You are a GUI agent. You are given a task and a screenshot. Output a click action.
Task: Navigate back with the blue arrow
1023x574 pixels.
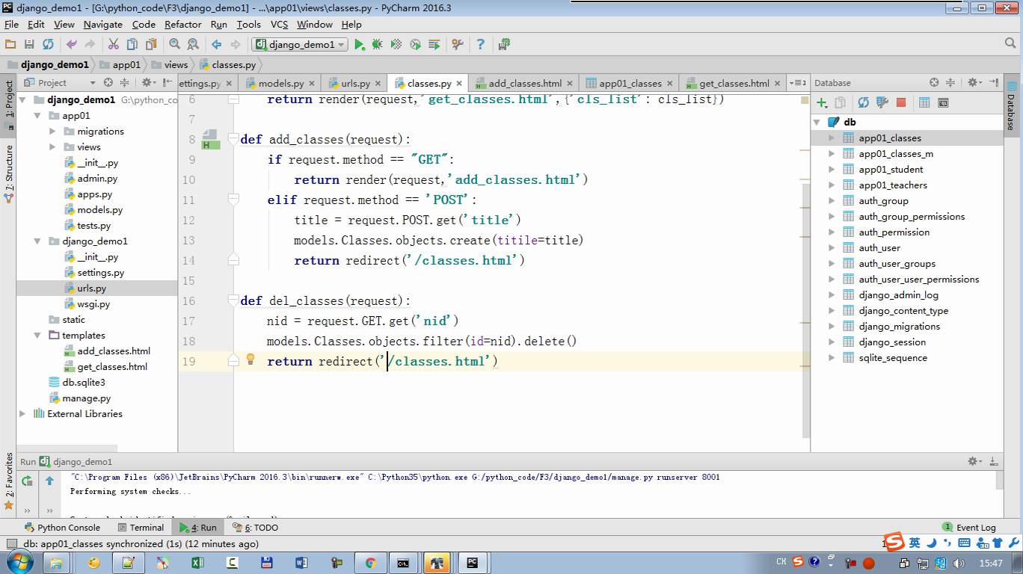(x=216, y=45)
